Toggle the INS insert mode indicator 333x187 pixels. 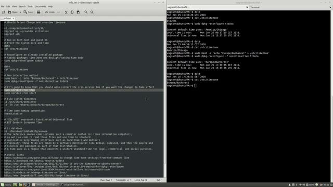pos(158,180)
